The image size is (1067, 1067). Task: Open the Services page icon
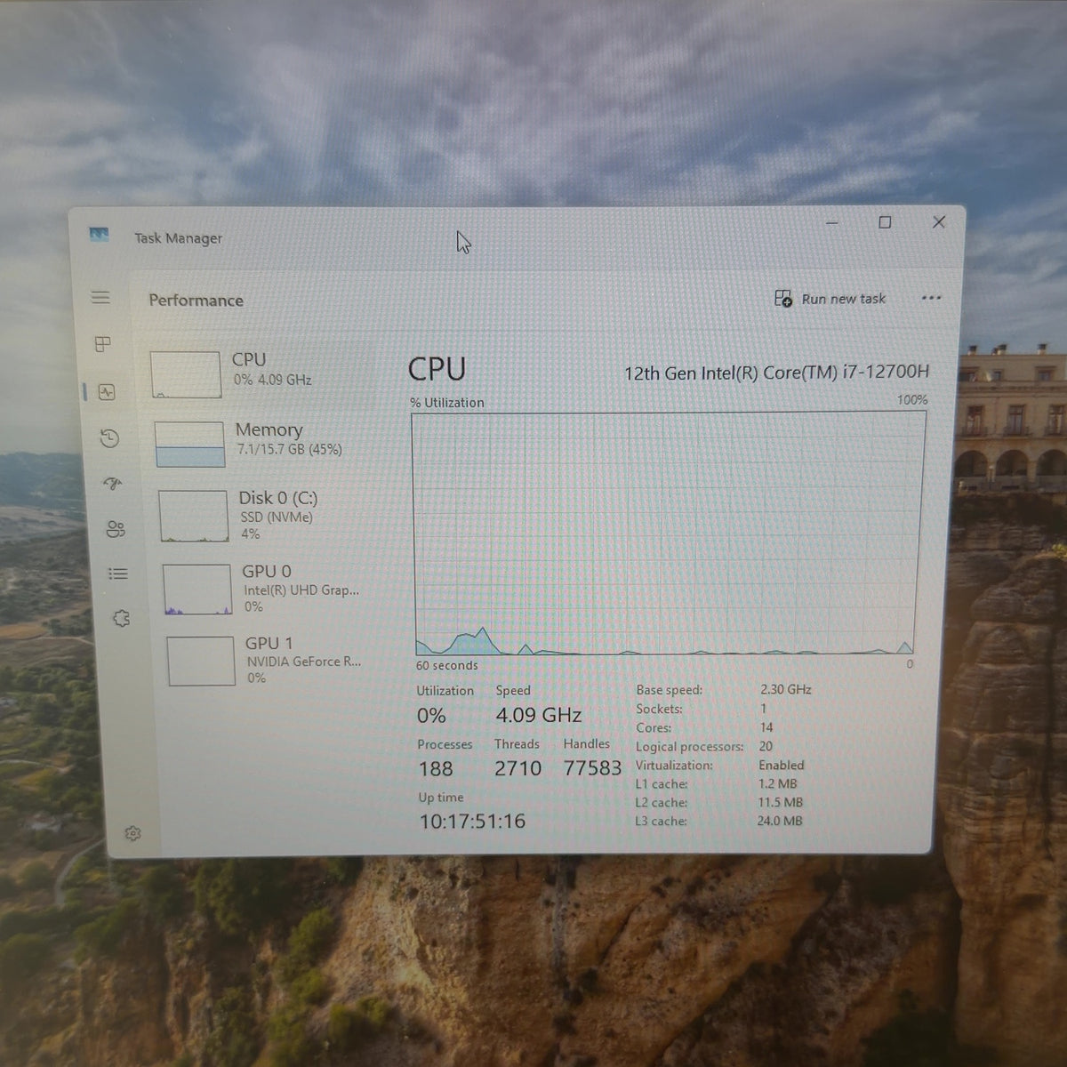coord(122,618)
